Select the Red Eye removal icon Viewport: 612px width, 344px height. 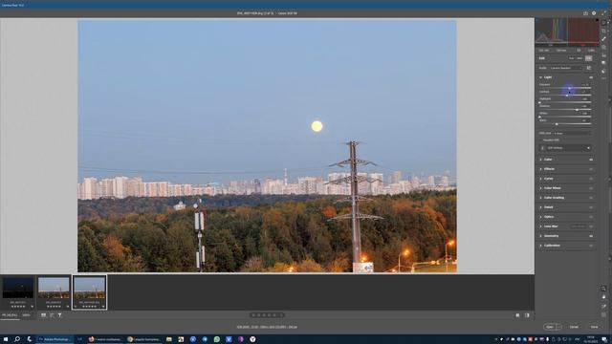click(x=603, y=55)
